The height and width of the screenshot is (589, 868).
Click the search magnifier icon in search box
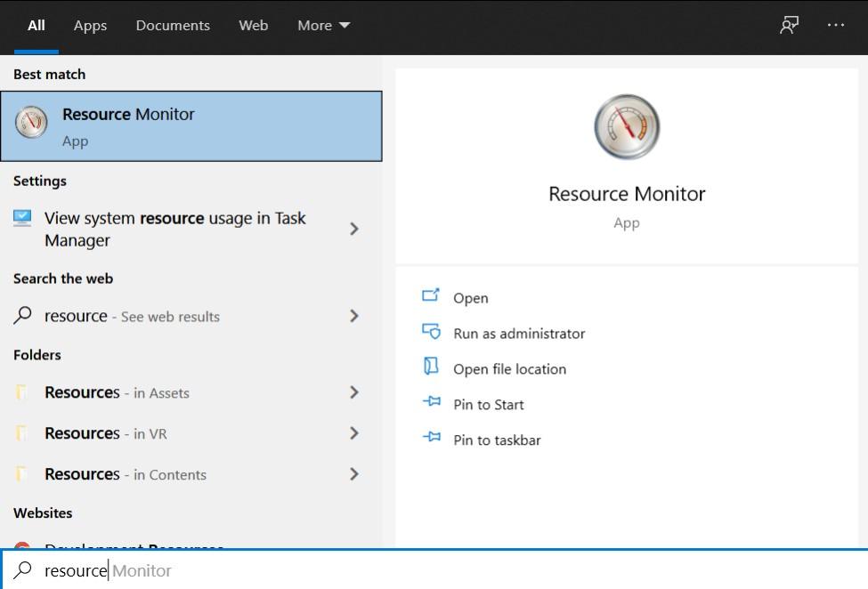[22, 569]
